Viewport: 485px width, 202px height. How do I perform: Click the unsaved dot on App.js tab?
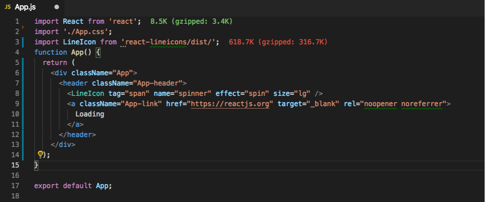point(56,7)
